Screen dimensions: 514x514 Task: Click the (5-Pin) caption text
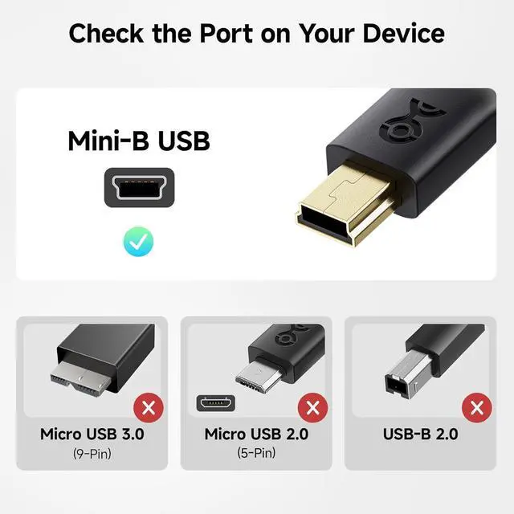tap(256, 453)
